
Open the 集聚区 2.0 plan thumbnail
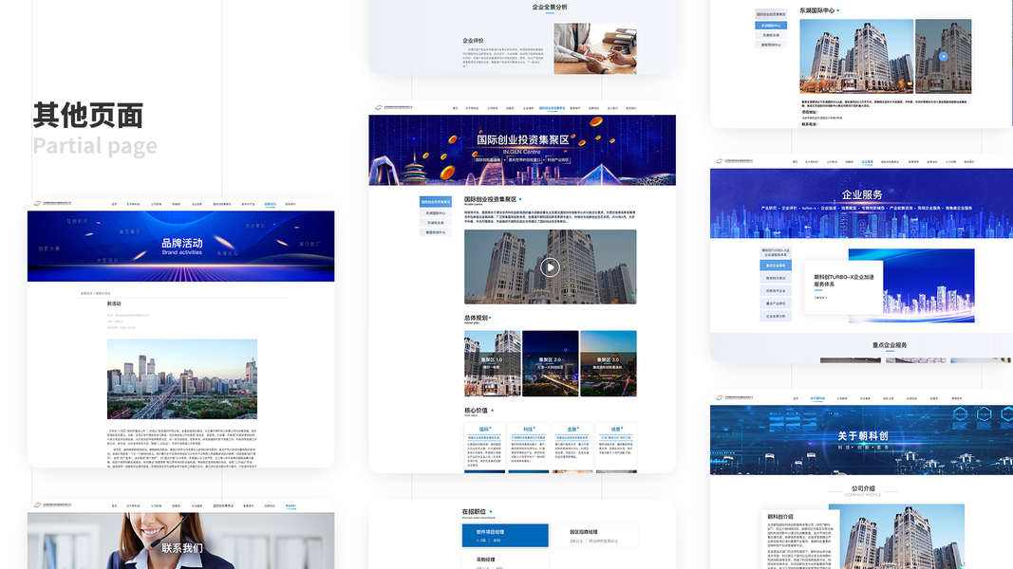(x=551, y=363)
